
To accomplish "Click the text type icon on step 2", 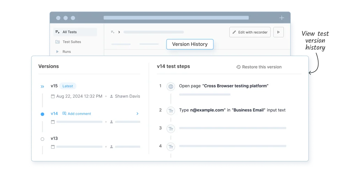I will (171, 111).
